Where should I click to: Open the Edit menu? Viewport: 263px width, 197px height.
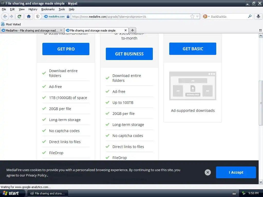[12, 9]
